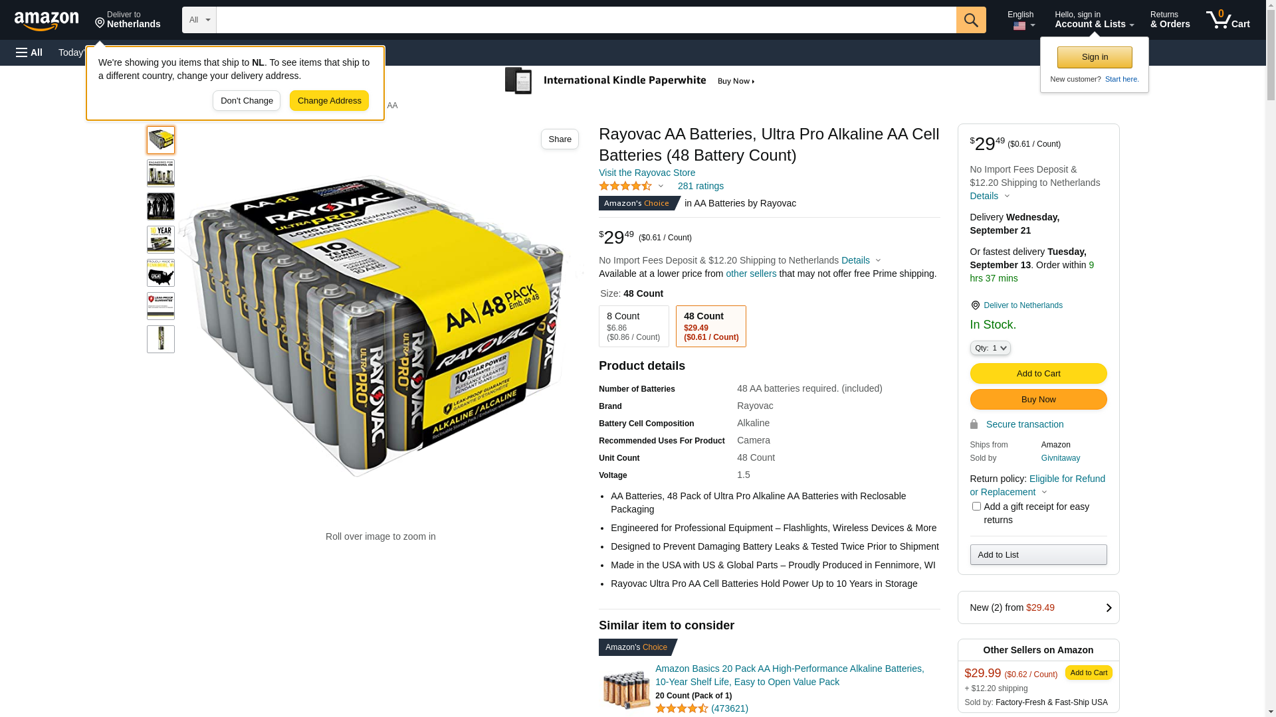This screenshot has height=717, width=1276.
Task: Expand the New (2) from $29.49 offers
Action: coord(1038,607)
